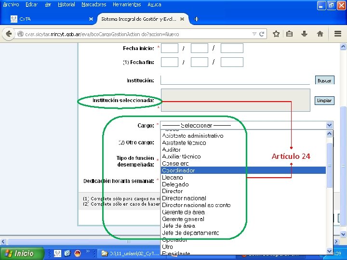Viewport: 347px width, 260px height.
Task: Select highlighted Coordinador option
Action: 243,170
